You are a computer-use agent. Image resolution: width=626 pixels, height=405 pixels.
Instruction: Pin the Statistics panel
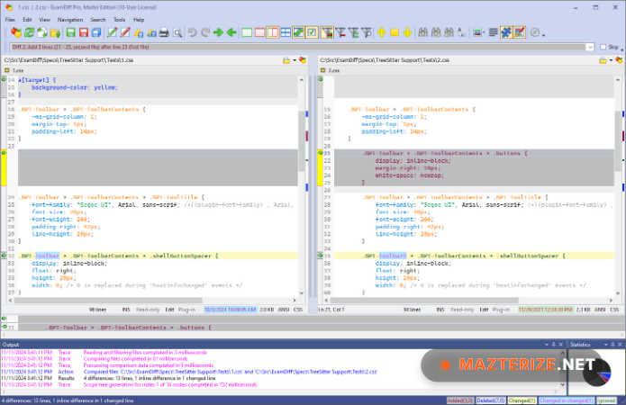pyautogui.click(x=612, y=345)
